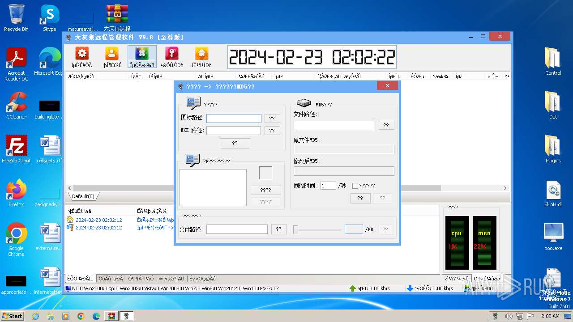Open Recycle Bin on the desktop
Viewport: 573px width, 322px height.
pos(16,18)
